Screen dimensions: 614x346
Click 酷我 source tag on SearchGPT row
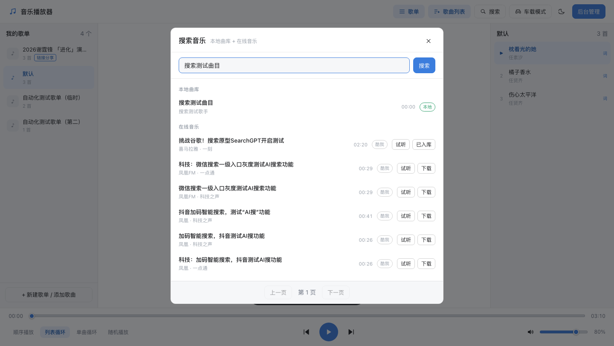(x=379, y=145)
